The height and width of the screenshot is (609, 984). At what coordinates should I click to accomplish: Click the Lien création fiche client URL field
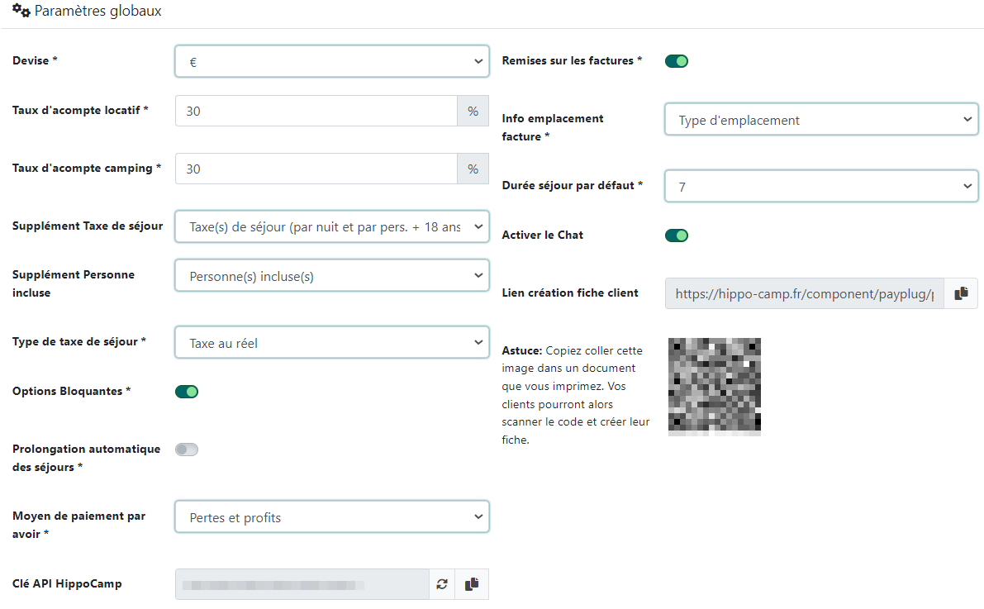(804, 293)
